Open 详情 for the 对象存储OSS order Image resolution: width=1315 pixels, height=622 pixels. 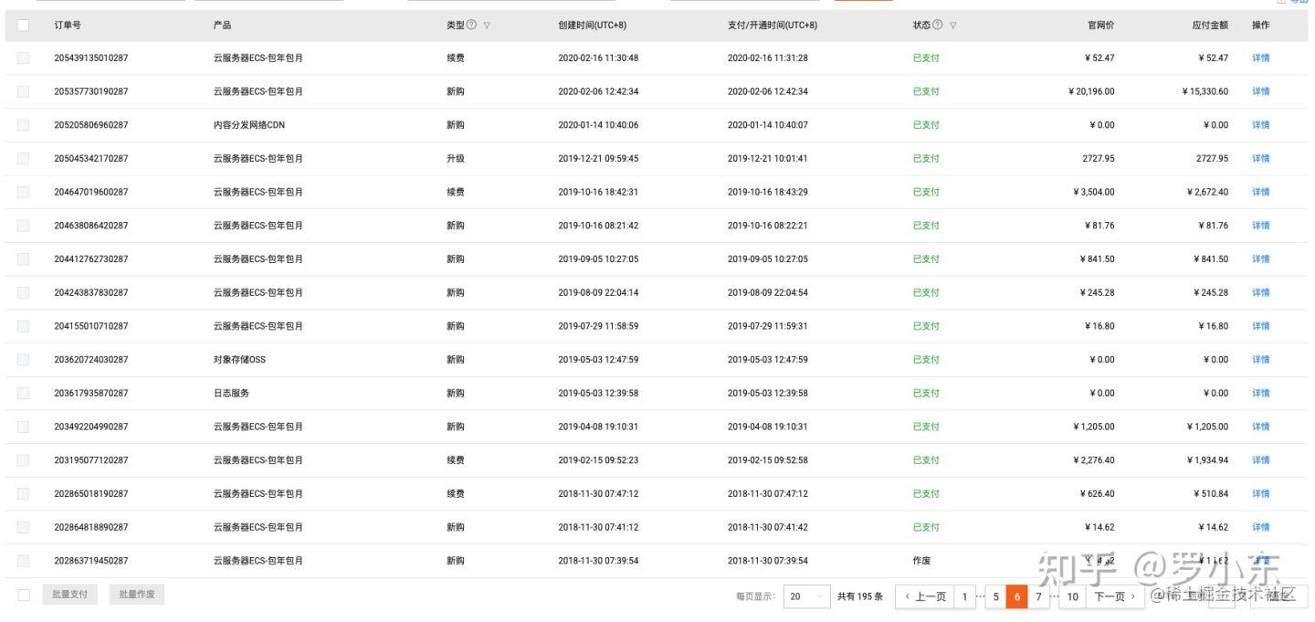(1260, 359)
